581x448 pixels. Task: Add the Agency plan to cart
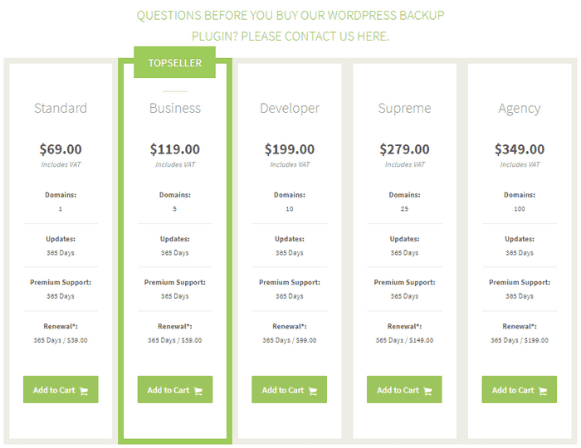(x=519, y=389)
